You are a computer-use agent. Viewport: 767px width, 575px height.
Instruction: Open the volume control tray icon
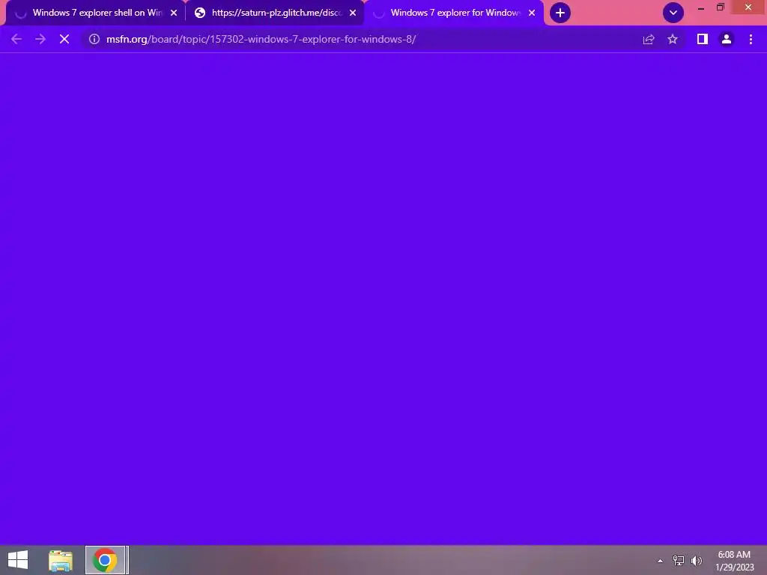[x=696, y=560]
